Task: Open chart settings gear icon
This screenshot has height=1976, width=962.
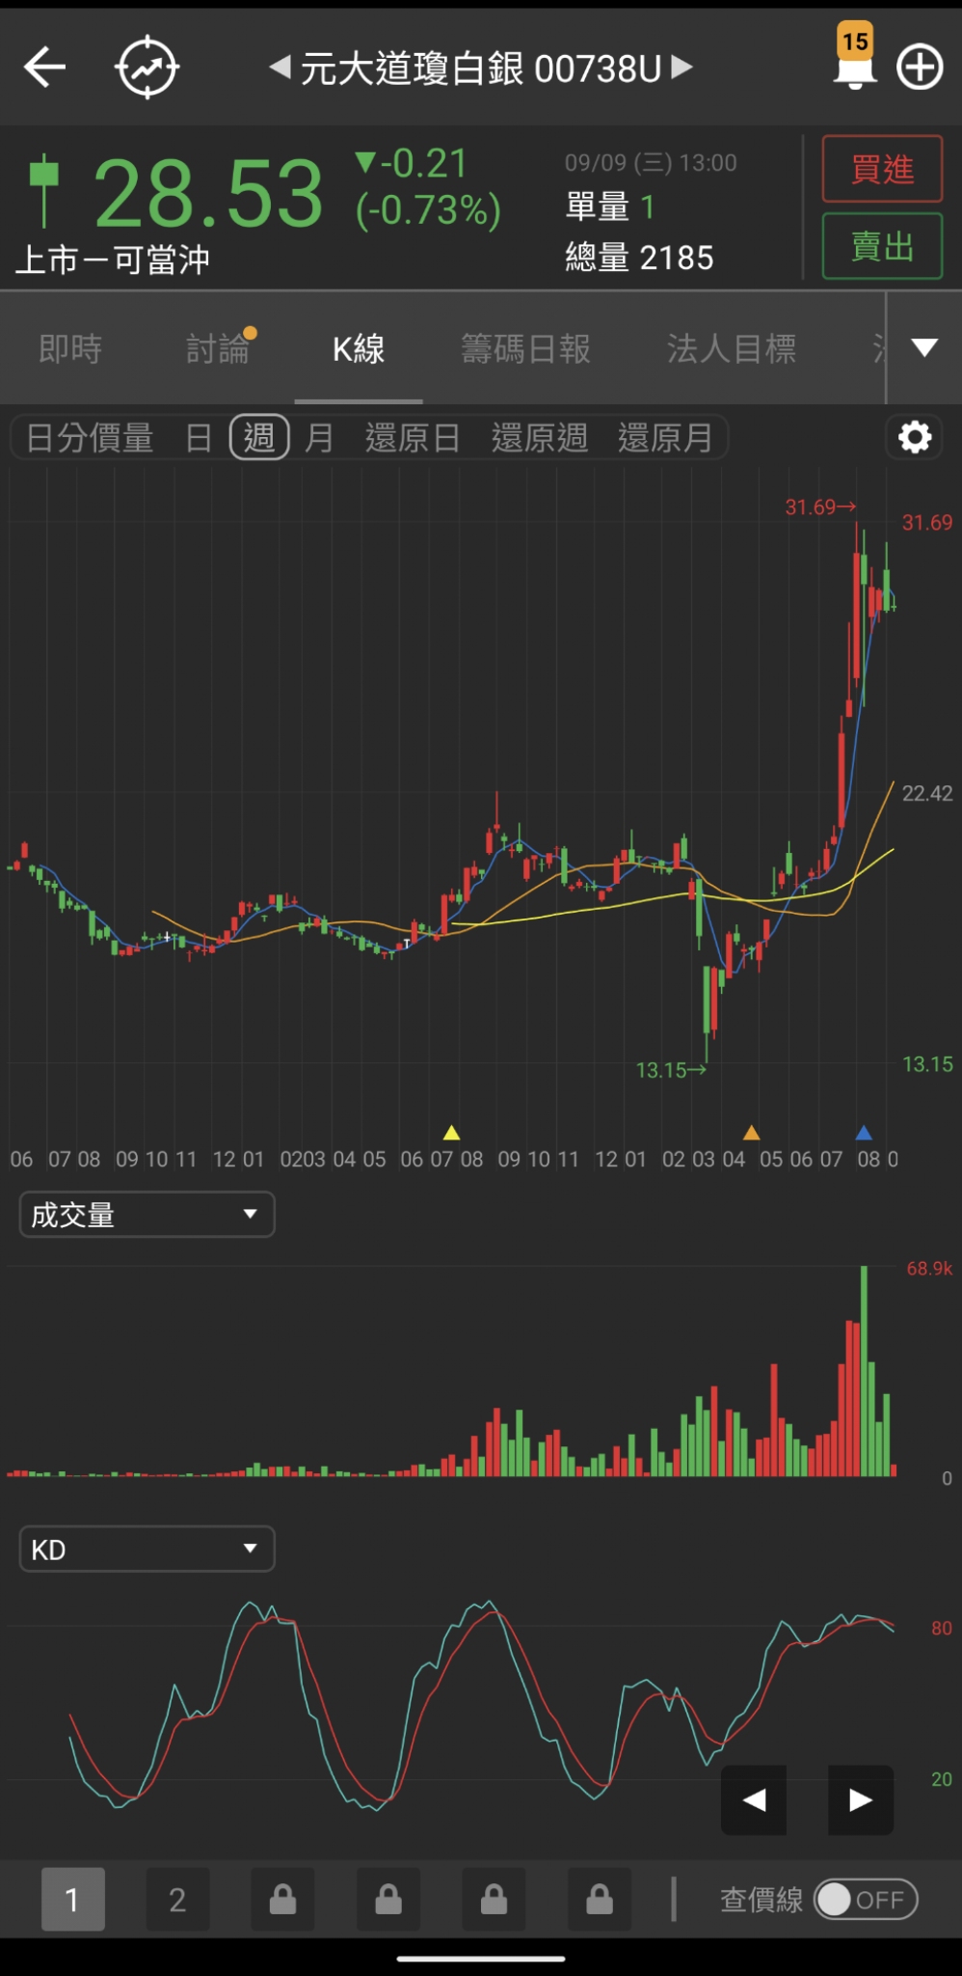Action: (x=914, y=438)
